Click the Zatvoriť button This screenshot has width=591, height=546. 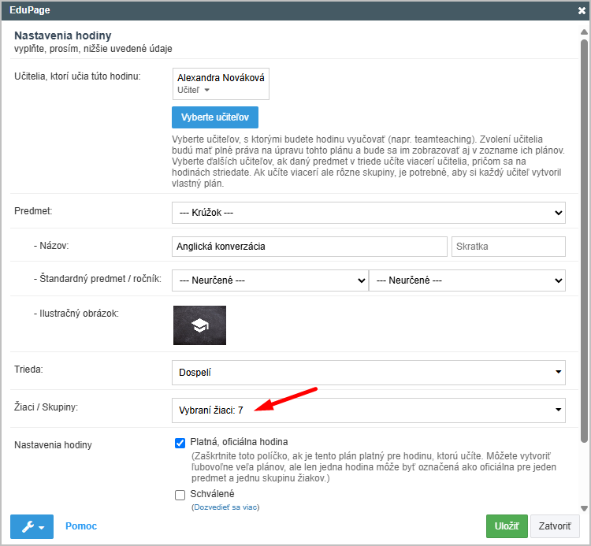555,526
